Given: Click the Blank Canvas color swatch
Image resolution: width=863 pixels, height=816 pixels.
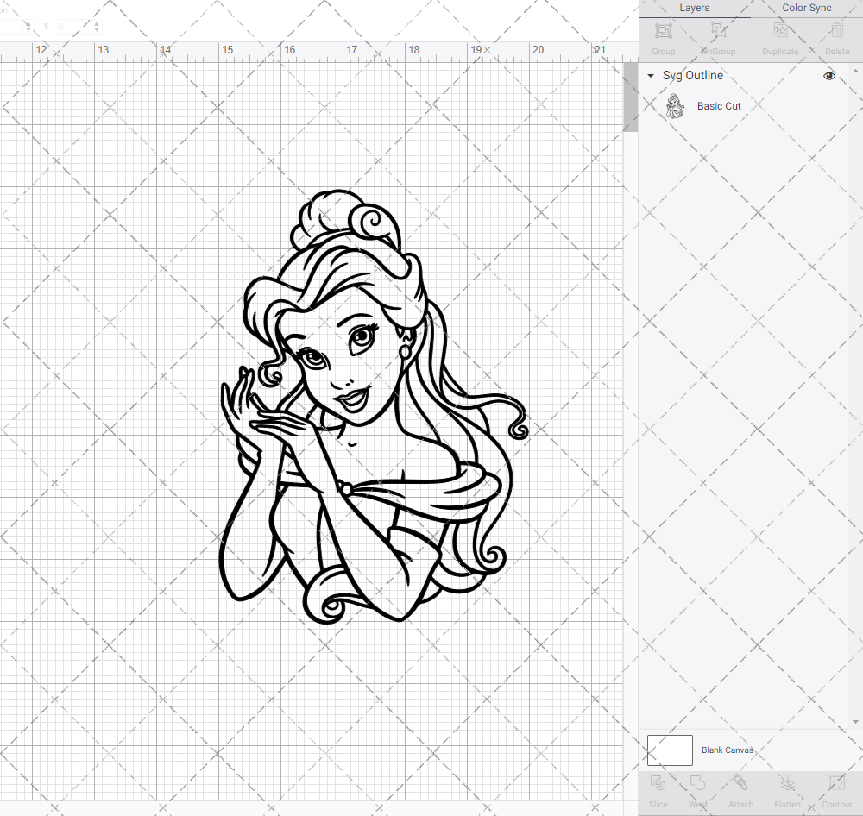Looking at the screenshot, I should point(670,750).
